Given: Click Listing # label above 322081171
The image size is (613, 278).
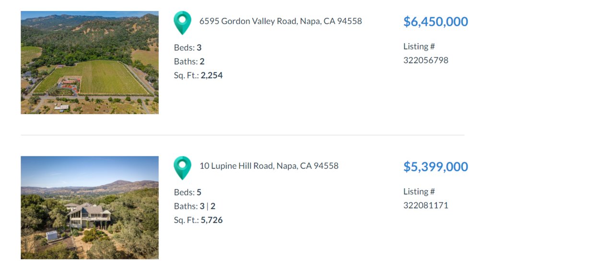Looking at the screenshot, I should click(419, 192).
